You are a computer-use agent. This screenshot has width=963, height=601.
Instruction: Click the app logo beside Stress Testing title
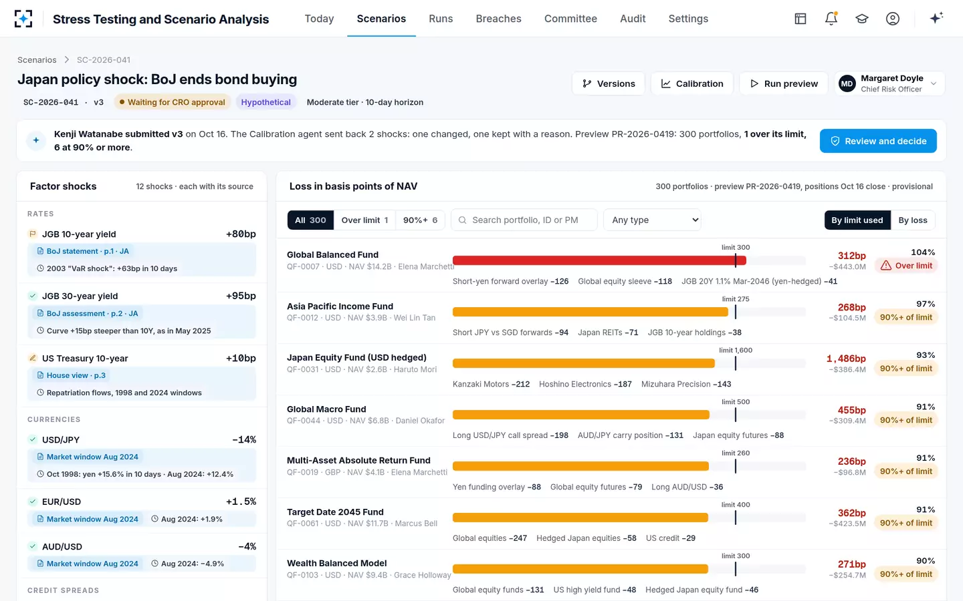tap(23, 19)
